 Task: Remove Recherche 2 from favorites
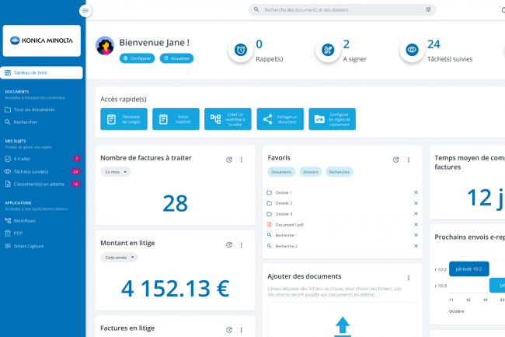coord(416,246)
